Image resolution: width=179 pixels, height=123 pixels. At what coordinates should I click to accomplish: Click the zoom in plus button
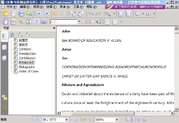point(148,14)
